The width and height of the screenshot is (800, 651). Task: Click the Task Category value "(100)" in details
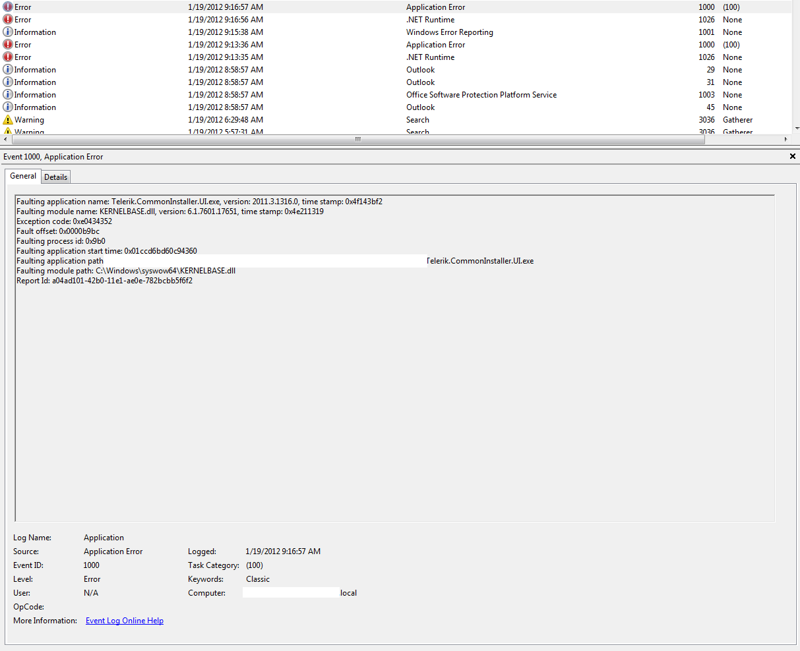(x=255, y=565)
